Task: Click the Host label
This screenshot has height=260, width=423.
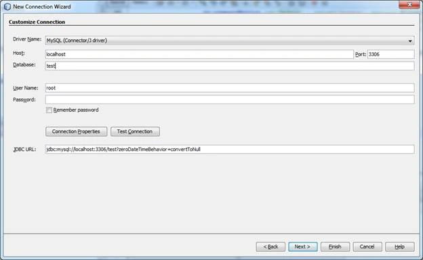Action: pos(19,53)
